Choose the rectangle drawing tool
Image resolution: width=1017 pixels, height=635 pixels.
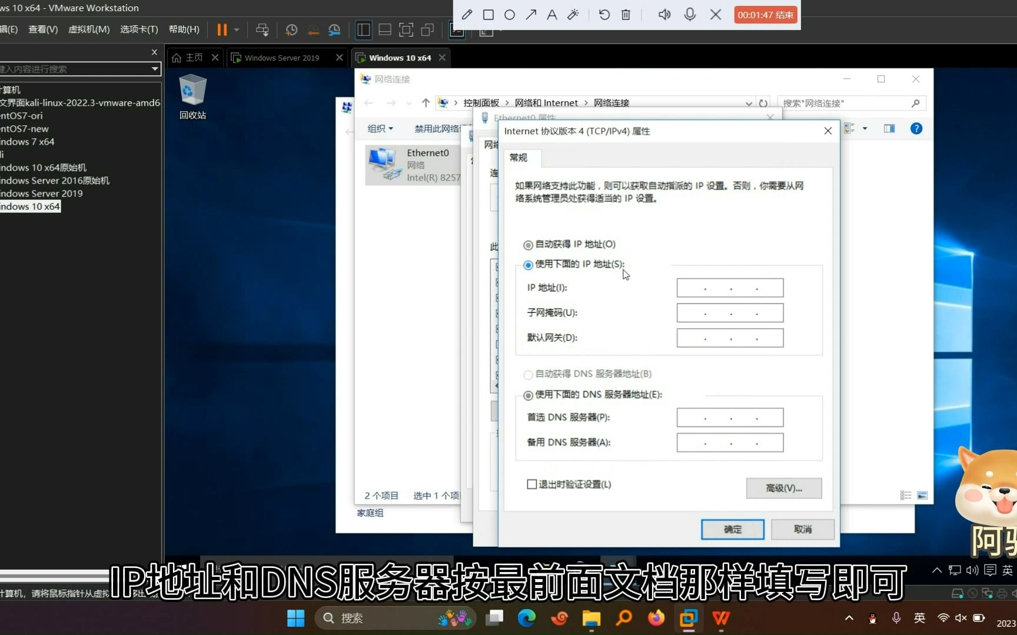click(488, 15)
